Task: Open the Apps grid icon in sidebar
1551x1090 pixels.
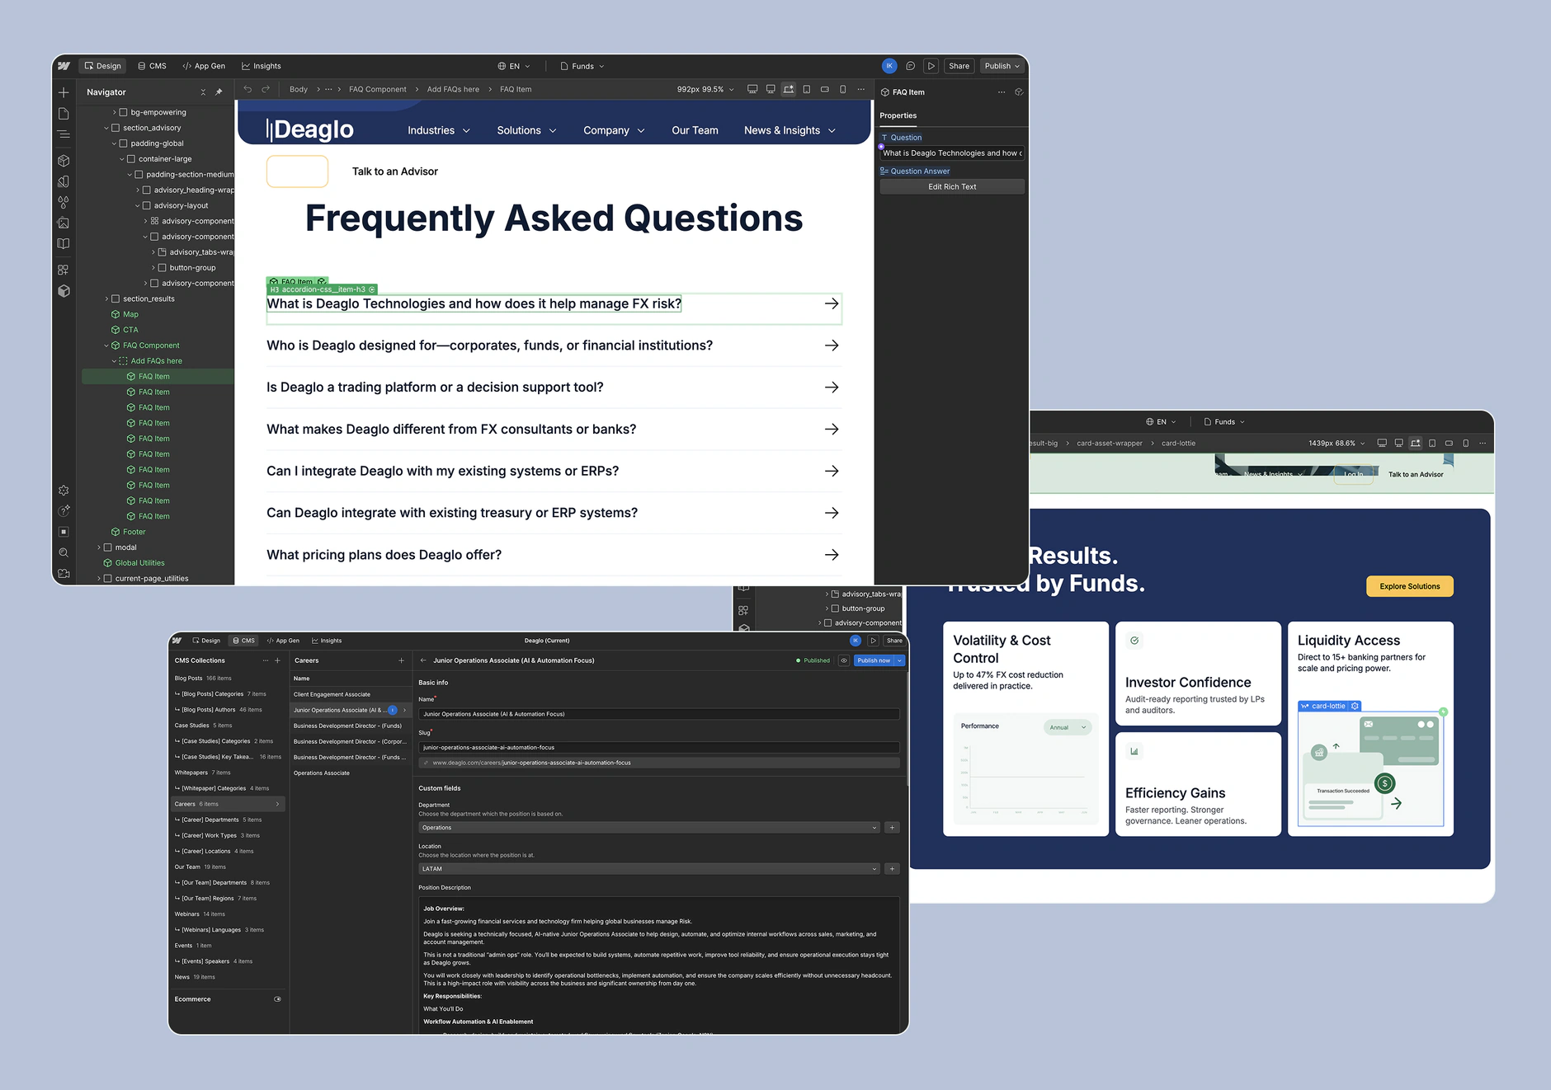Action: pyautogui.click(x=64, y=270)
